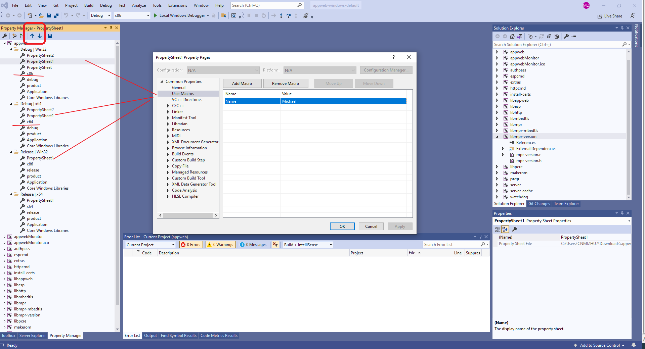
Task: Click Open File folder icon in toolbar
Action: pos(41,15)
